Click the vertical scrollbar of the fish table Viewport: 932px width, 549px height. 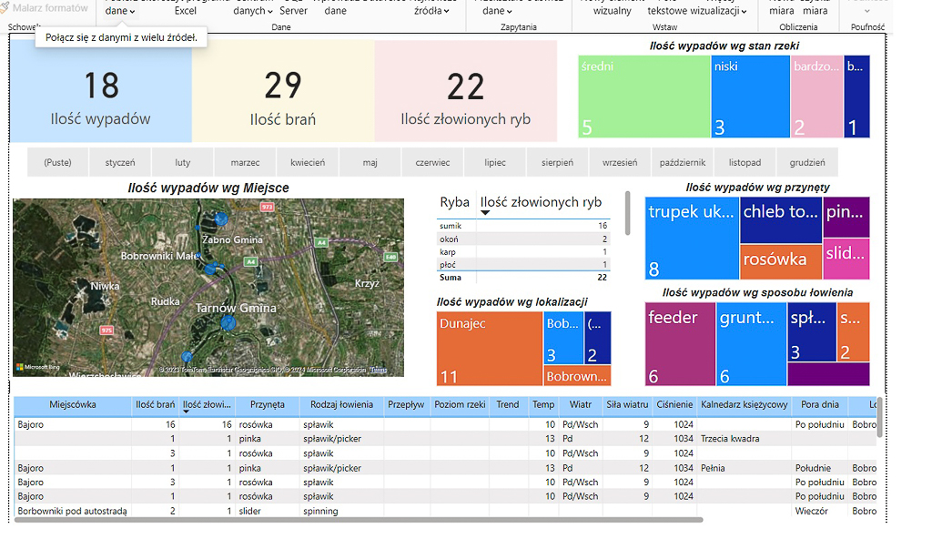pos(627,213)
